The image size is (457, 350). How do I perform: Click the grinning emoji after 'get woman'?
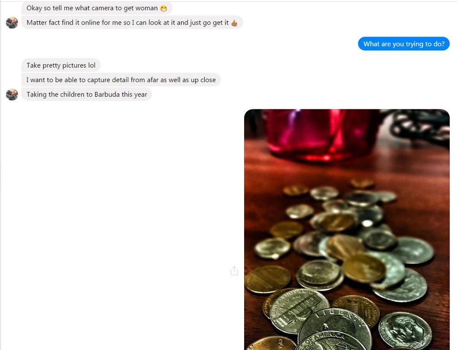pos(164,8)
